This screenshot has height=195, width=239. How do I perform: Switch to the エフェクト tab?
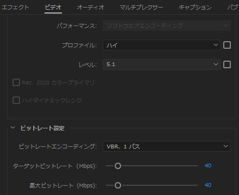point(15,7)
